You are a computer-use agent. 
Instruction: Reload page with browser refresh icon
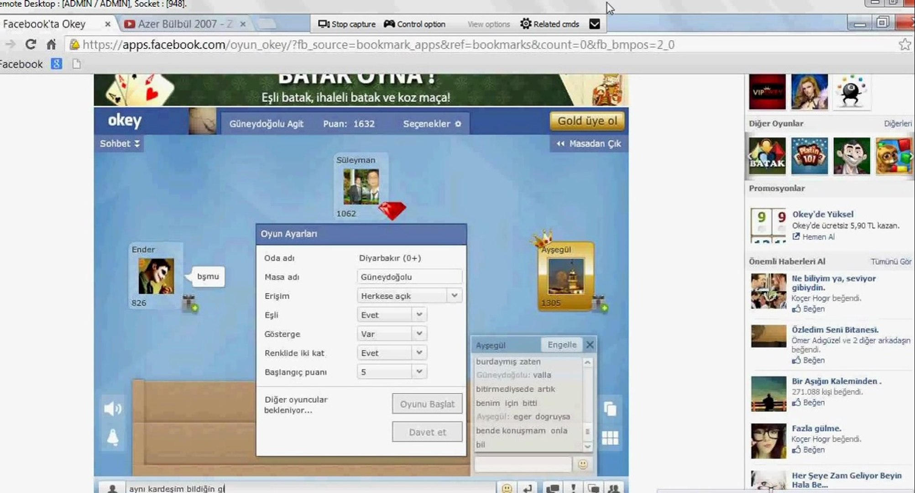point(31,44)
